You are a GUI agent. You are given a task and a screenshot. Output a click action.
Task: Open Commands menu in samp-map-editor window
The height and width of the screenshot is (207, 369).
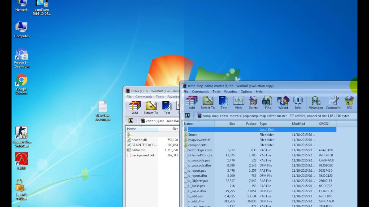click(x=200, y=91)
